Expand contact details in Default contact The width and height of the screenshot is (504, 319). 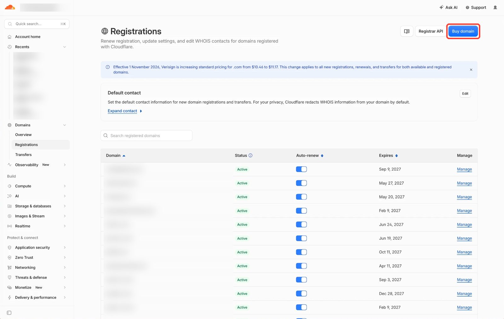pyautogui.click(x=125, y=111)
